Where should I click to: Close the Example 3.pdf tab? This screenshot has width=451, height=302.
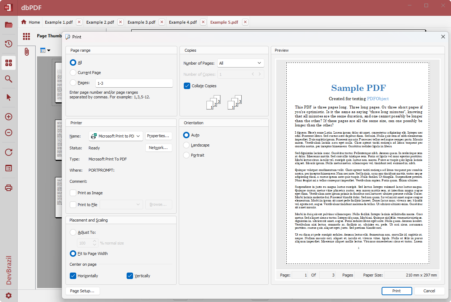tap(162, 22)
